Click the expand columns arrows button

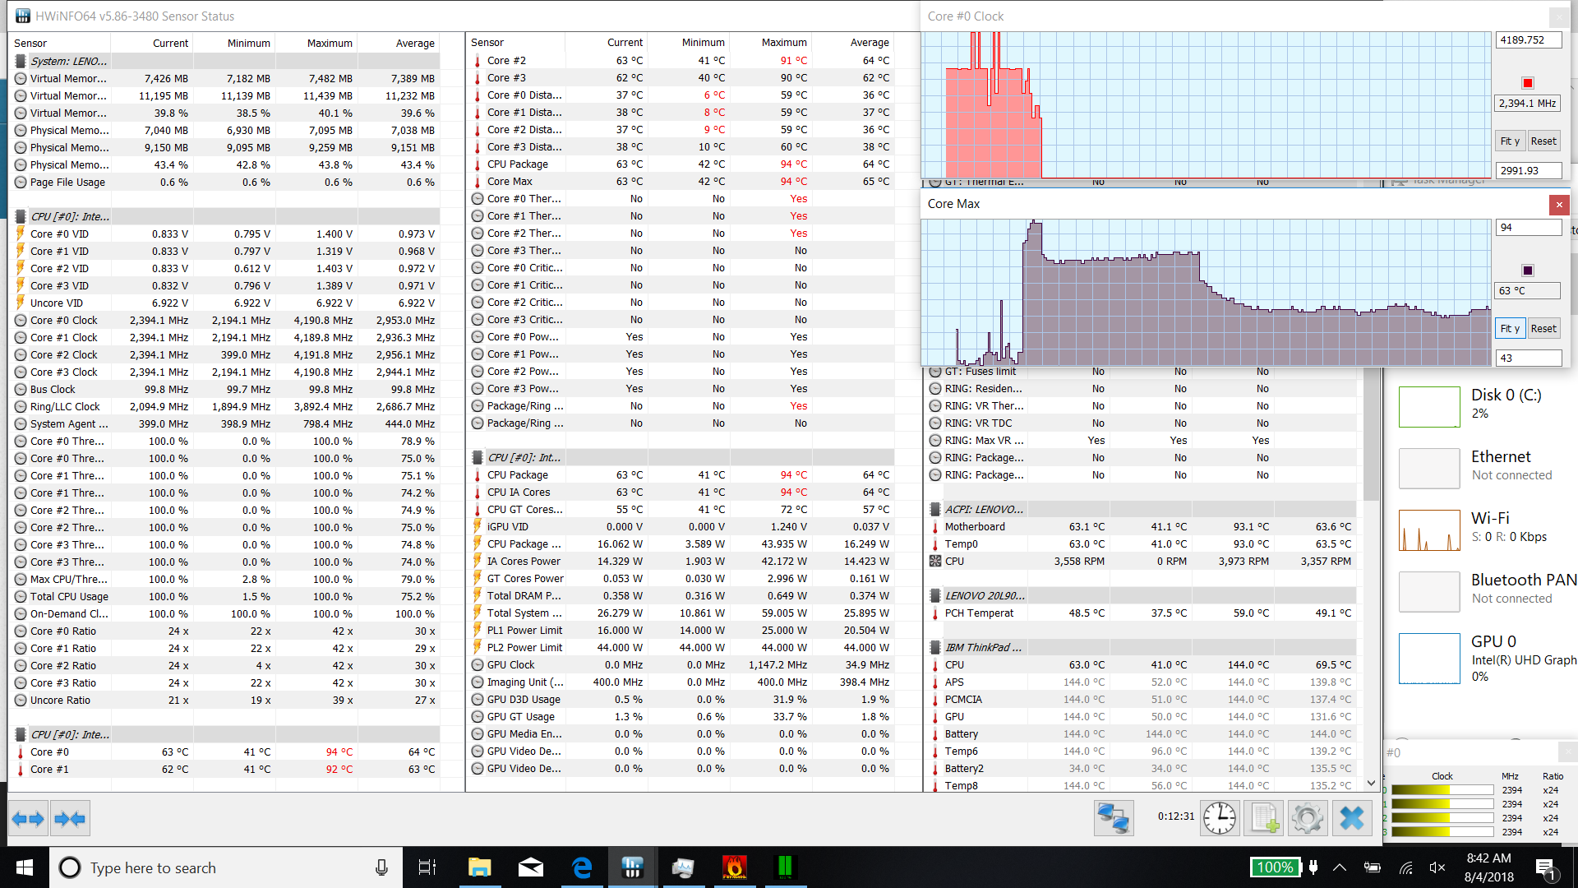click(29, 819)
